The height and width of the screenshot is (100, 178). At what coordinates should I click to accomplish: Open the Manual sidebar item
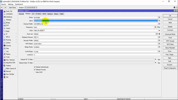point(8,71)
